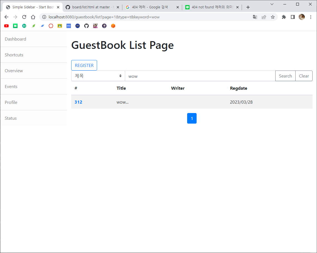This screenshot has width=317, height=253.
Task: Click inside the keyword search field
Action: (x=200, y=76)
